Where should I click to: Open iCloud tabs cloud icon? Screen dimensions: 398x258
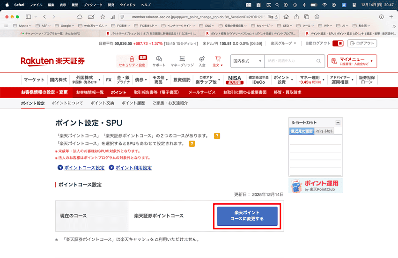pos(80,17)
